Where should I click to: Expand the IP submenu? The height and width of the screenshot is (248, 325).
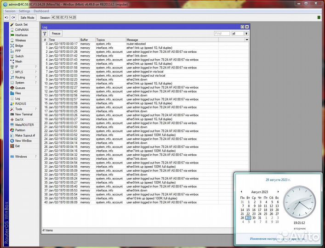pyautogui.click(x=36, y=67)
